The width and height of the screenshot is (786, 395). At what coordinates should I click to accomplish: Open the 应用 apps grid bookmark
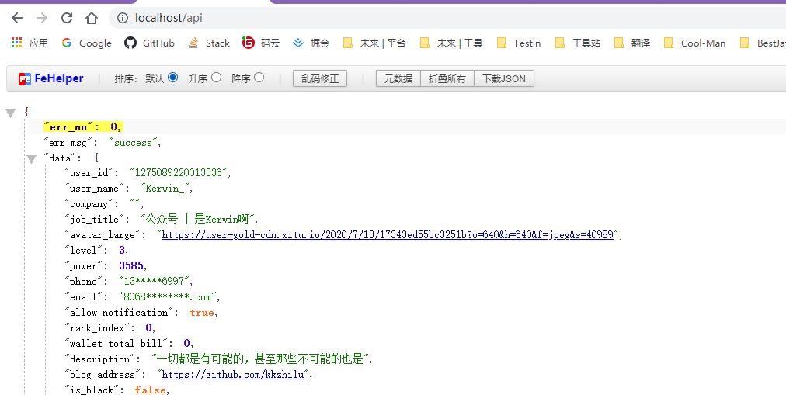[30, 43]
